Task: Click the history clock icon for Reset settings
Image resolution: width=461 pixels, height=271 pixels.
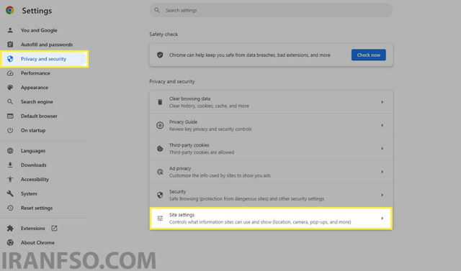Action: pos(10,208)
